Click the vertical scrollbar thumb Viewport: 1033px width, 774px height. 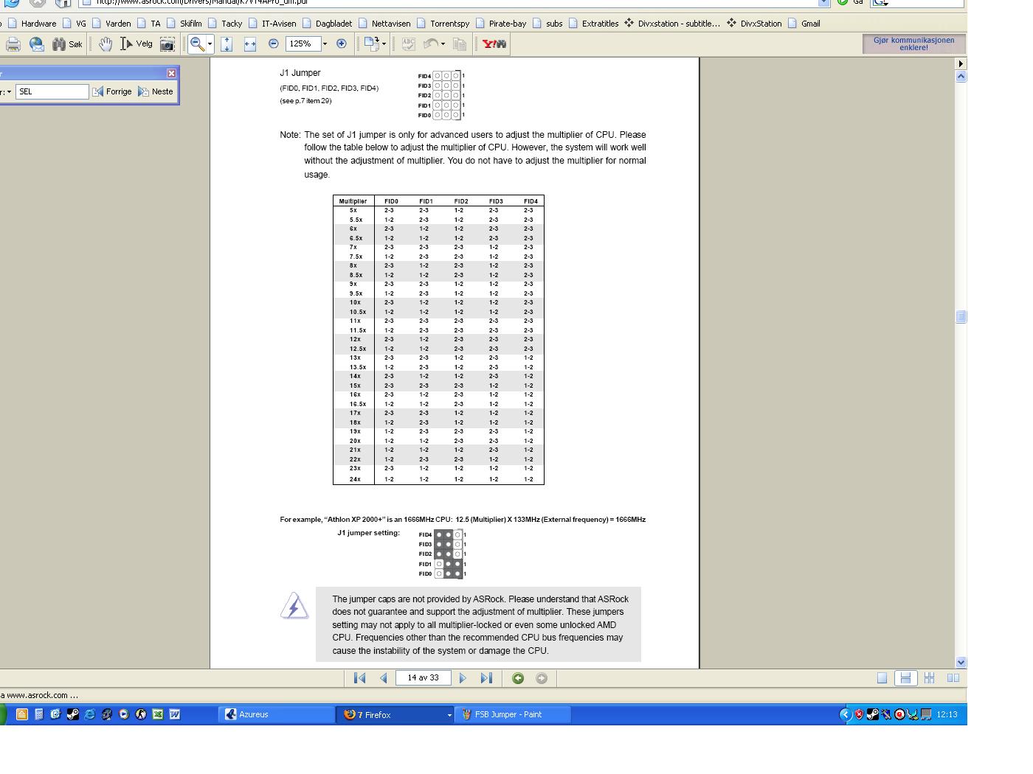[961, 316]
